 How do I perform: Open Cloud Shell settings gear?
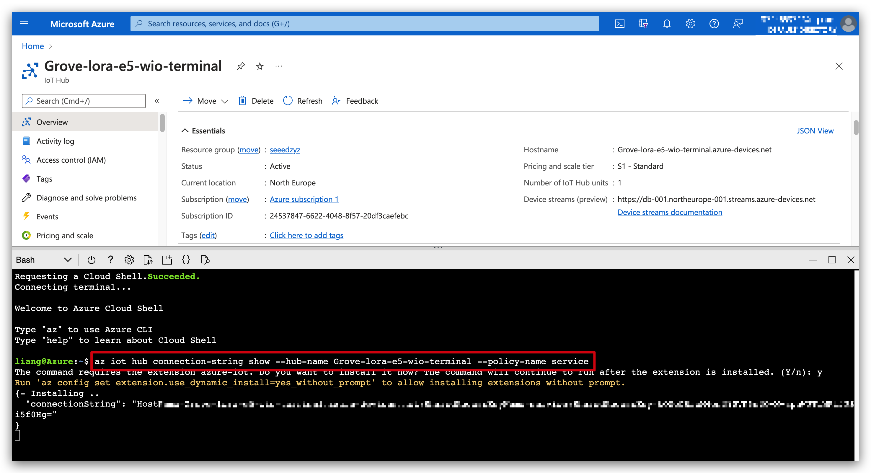click(x=129, y=260)
